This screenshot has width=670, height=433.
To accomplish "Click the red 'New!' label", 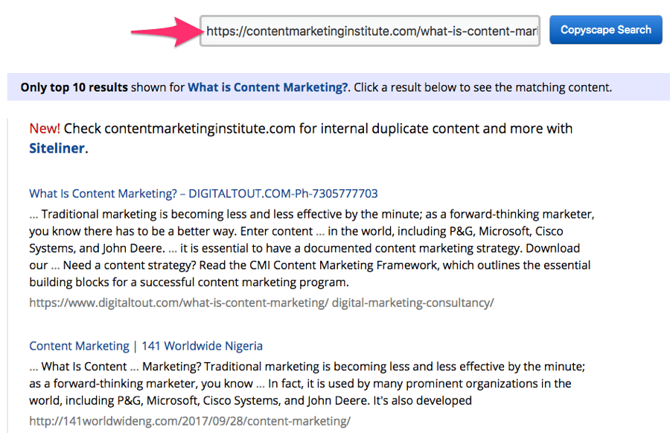I will click(45, 128).
